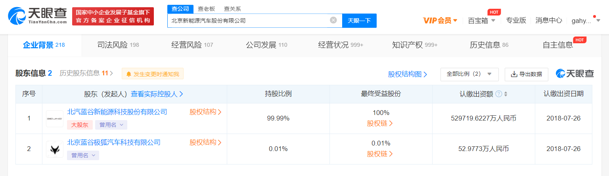This screenshot has height=176, width=609.
Task: Click the 认缴出资日期 column header
Action: click(x=563, y=94)
